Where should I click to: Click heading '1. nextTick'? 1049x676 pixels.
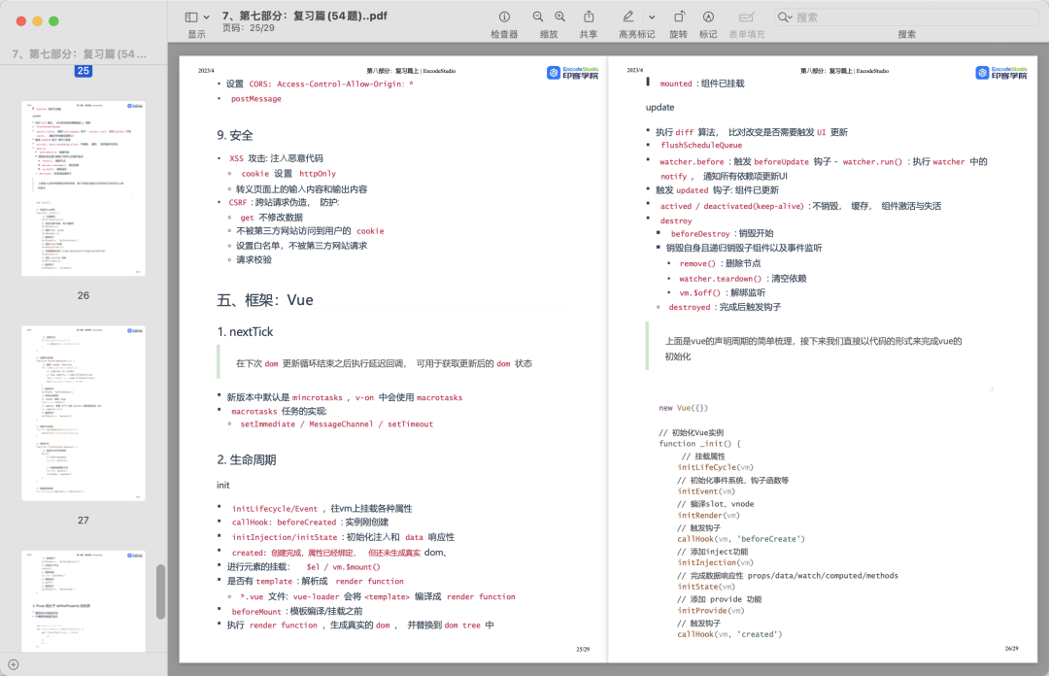coord(245,332)
